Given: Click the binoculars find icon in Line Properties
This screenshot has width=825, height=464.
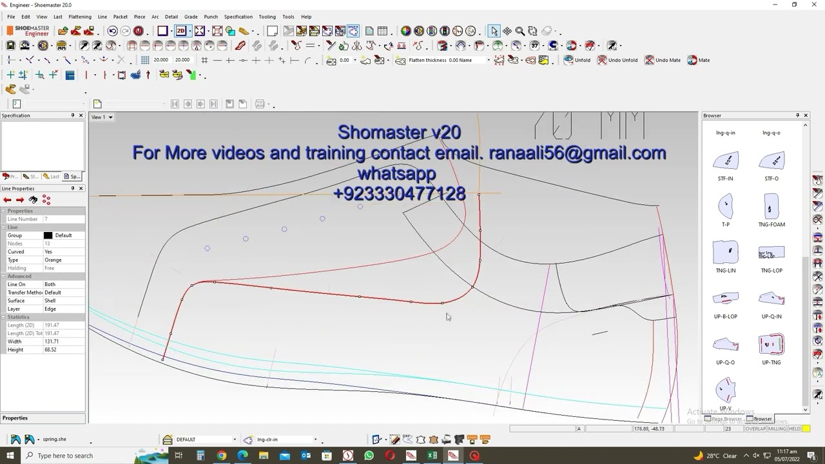Looking at the screenshot, I should coord(33,200).
